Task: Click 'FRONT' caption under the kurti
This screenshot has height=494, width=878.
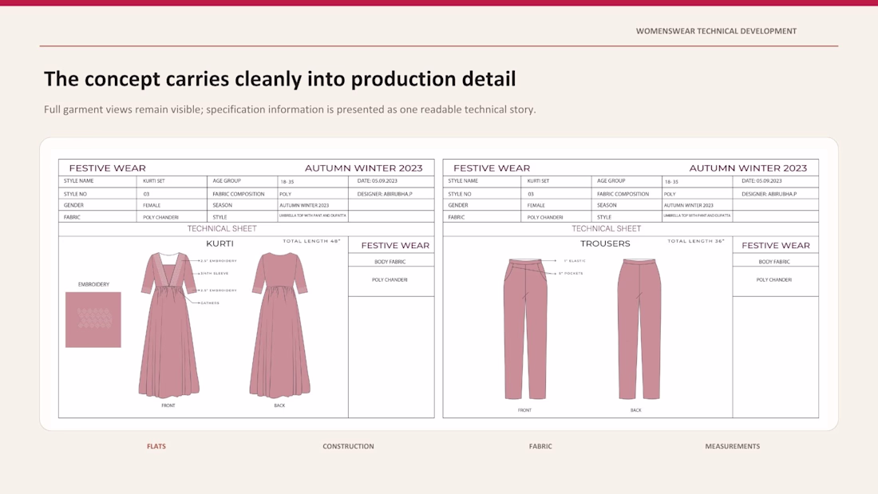Action: (168, 405)
